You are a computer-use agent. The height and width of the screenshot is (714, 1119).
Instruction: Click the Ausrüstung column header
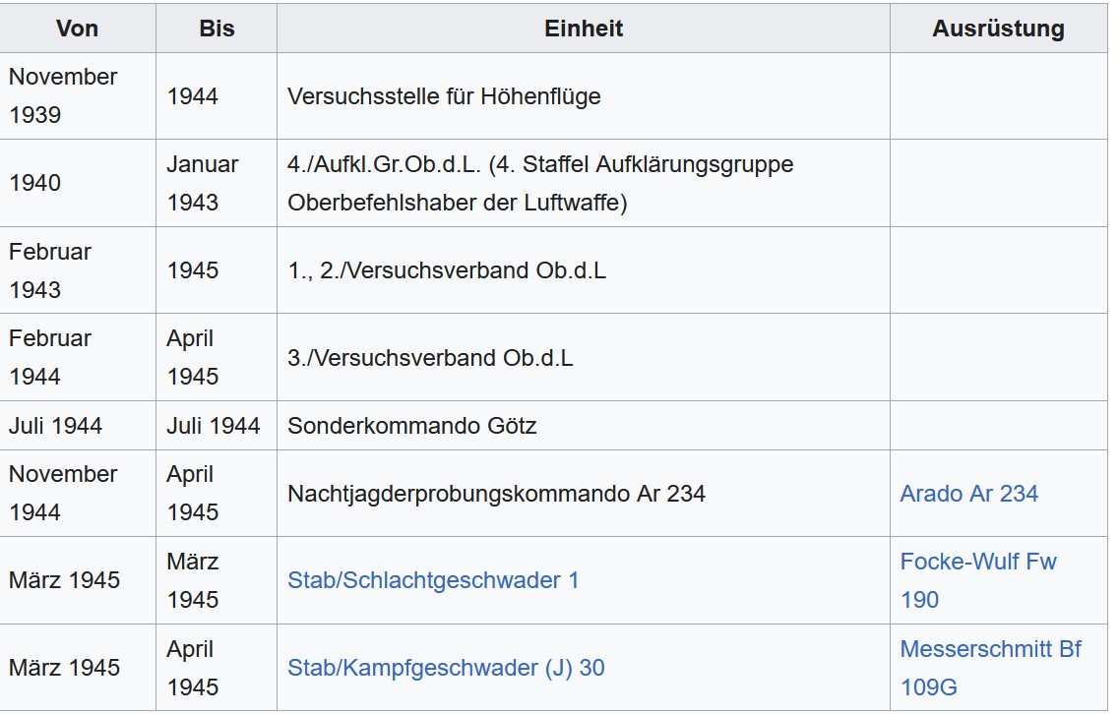(x=998, y=29)
